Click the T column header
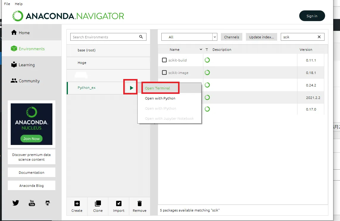This screenshot has height=221, width=340. pos(207,50)
